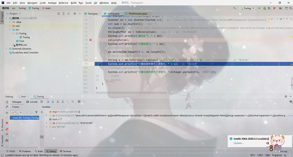
Task: Click Update link in IDEA notification
Action: click(238, 143)
